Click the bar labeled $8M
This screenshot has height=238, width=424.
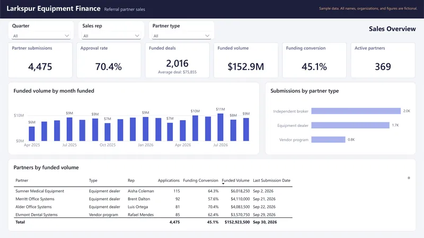(233, 130)
